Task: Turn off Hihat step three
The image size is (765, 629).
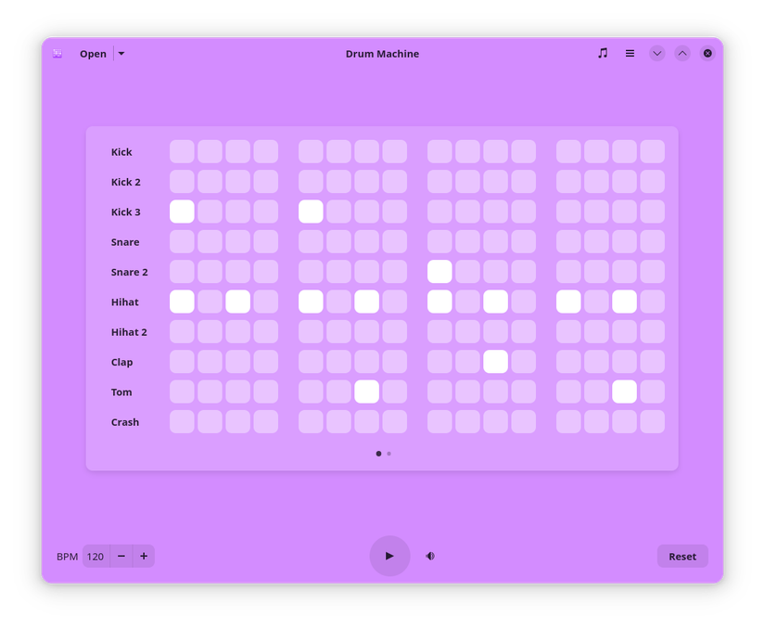Action: pos(237,302)
